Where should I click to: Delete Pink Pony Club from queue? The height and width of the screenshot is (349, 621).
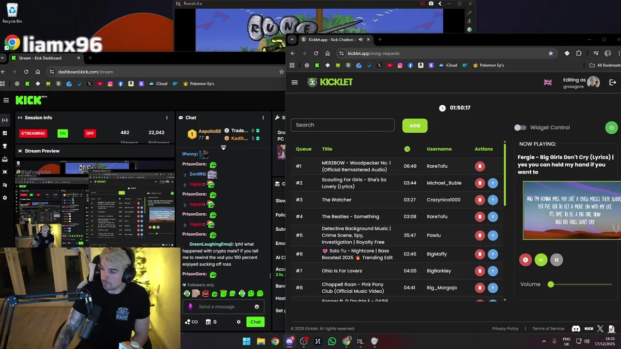479,288
